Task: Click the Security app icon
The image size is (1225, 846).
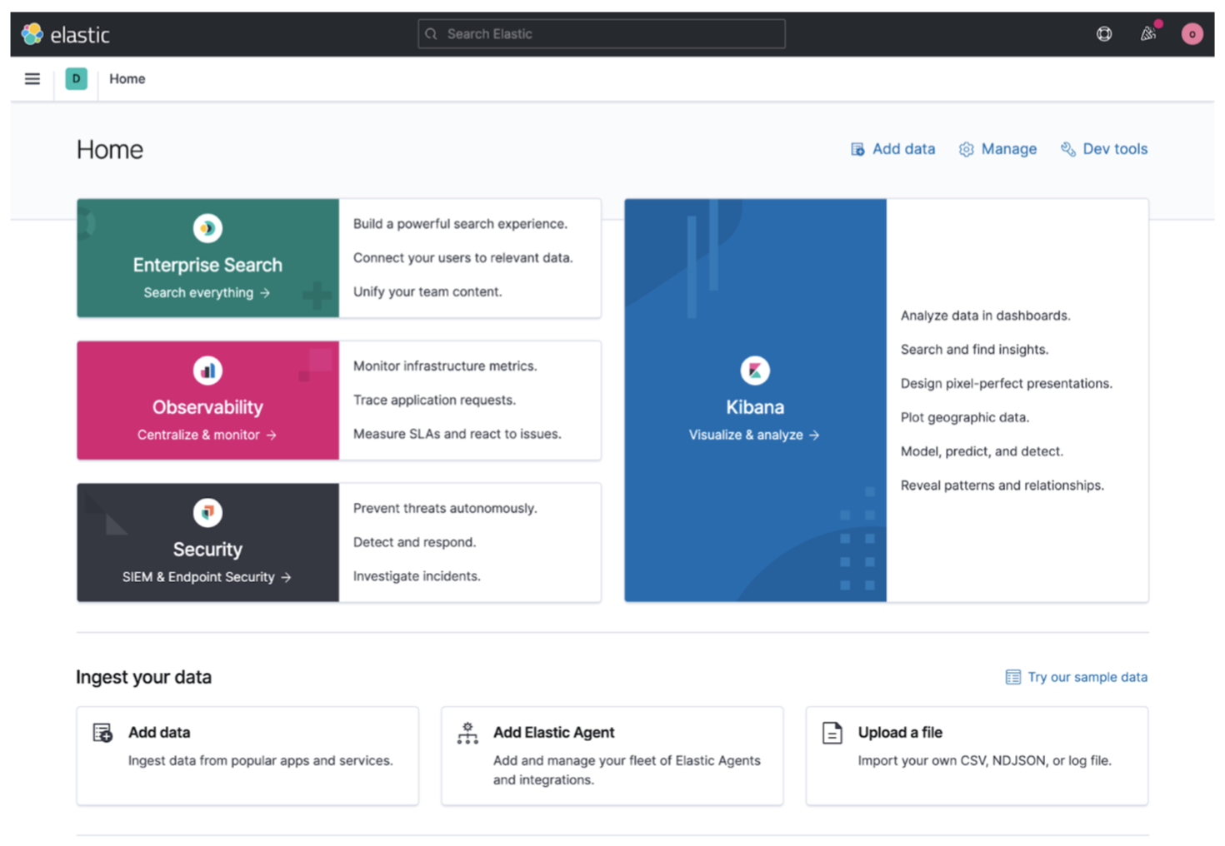Action: point(207,511)
